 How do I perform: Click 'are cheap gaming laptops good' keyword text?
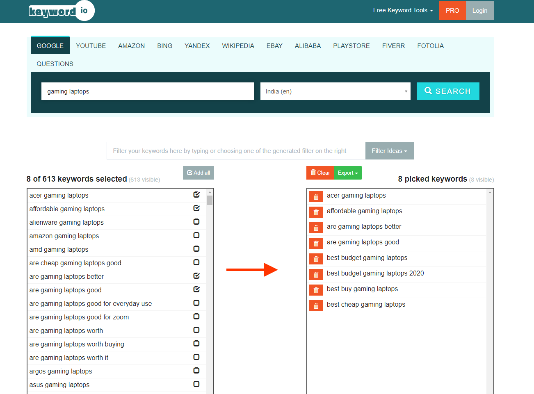coord(75,263)
